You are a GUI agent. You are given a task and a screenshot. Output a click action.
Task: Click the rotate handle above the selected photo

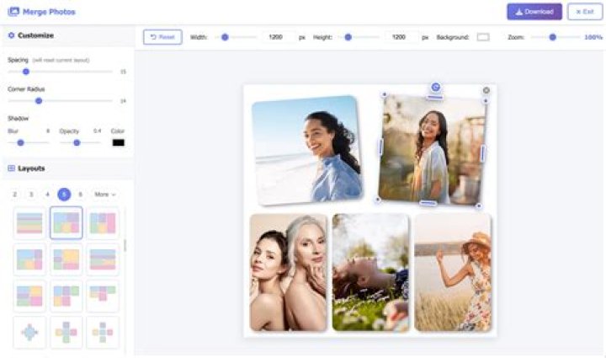[x=436, y=87]
